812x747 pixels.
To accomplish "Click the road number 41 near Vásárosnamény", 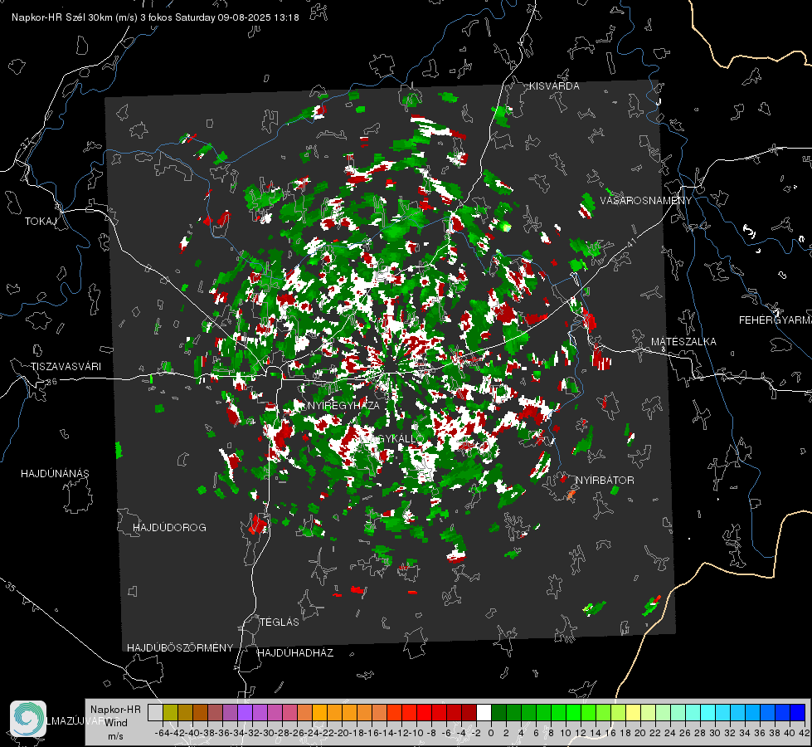I will click(630, 242).
